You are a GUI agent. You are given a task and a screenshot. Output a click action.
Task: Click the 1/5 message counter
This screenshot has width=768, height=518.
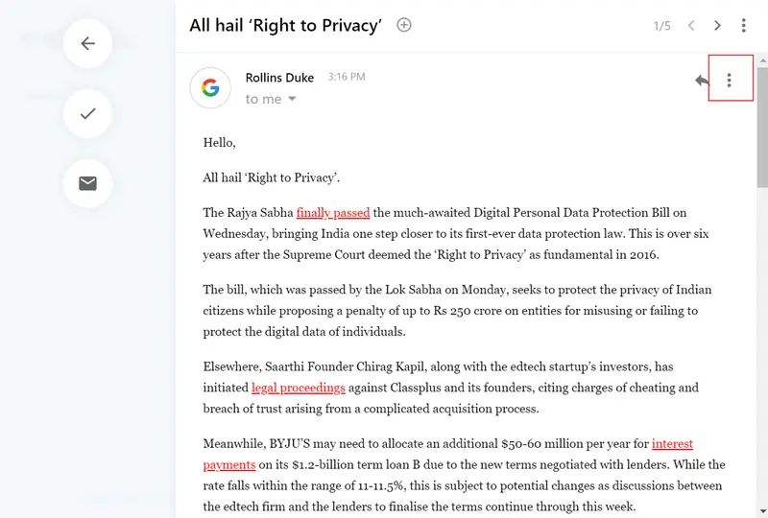pyautogui.click(x=661, y=26)
